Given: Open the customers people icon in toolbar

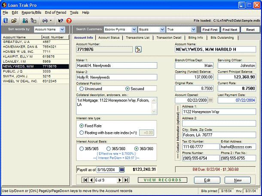Looking at the screenshot, I should (25, 21).
